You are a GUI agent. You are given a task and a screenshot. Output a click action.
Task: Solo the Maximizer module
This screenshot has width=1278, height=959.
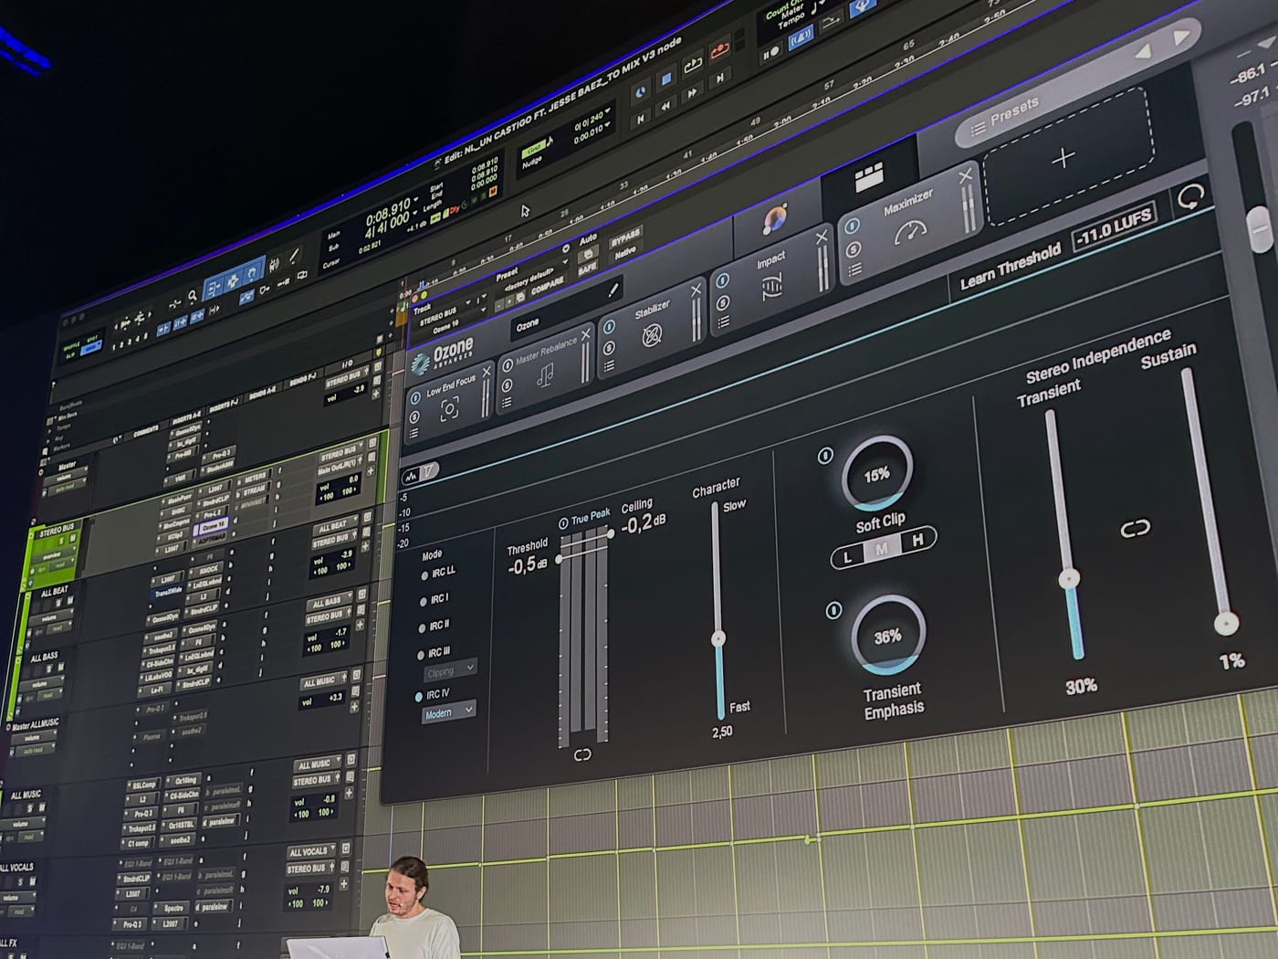[x=854, y=248]
